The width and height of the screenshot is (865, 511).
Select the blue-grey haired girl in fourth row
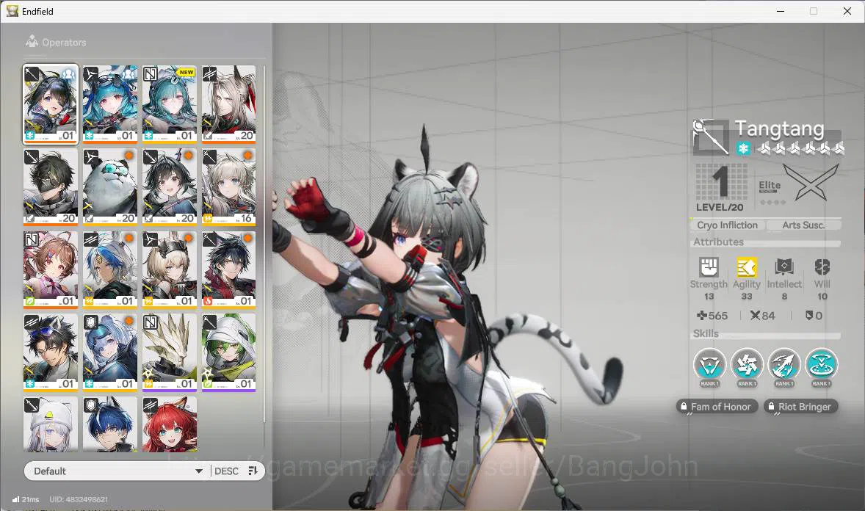[110, 352]
